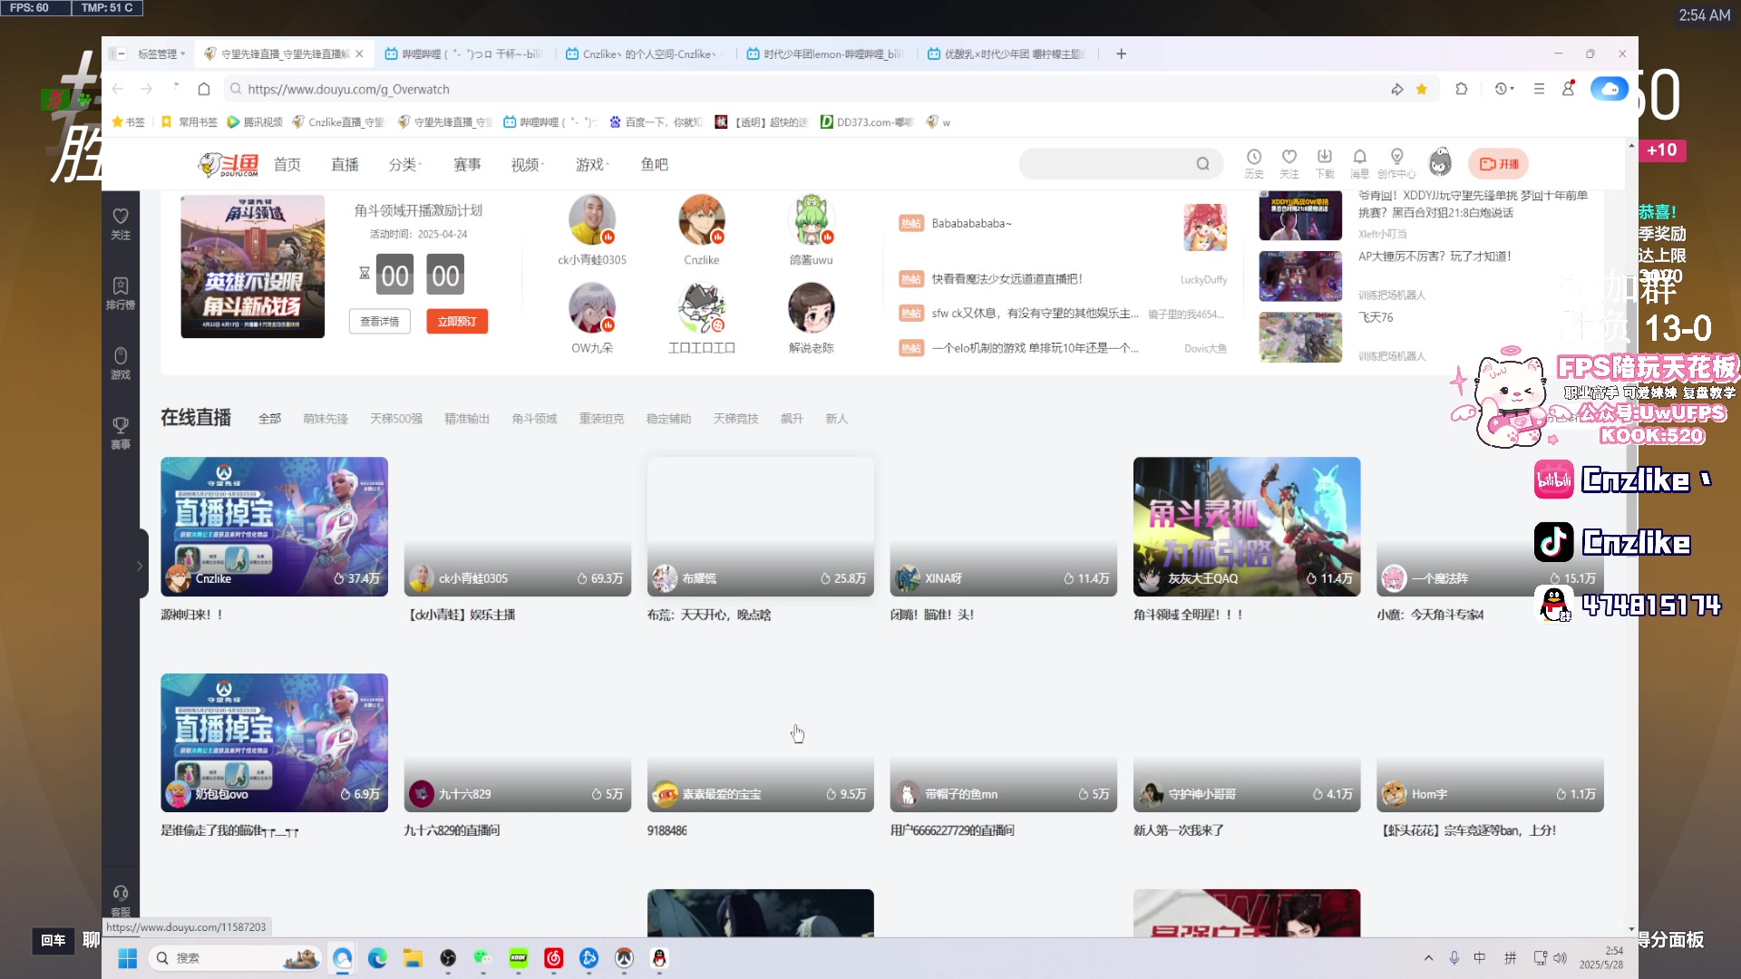
Task: Expand the 游戏 dropdown in nav
Action: click(x=592, y=164)
